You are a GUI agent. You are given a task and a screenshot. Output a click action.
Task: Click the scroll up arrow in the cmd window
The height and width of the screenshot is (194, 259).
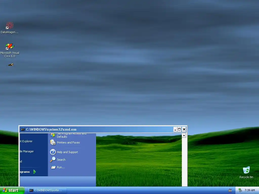[184, 135]
